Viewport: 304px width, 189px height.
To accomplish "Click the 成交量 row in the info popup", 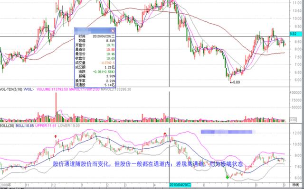I will click(95, 63).
